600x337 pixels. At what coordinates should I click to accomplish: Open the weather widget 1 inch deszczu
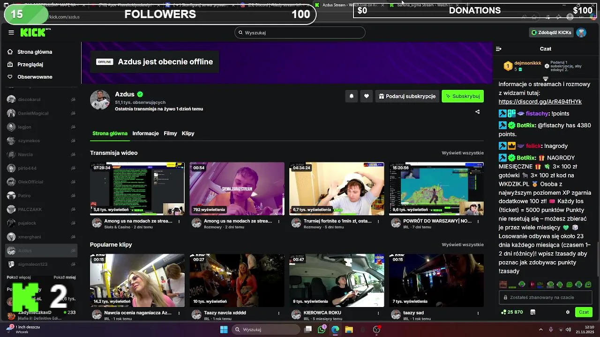(x=23, y=330)
